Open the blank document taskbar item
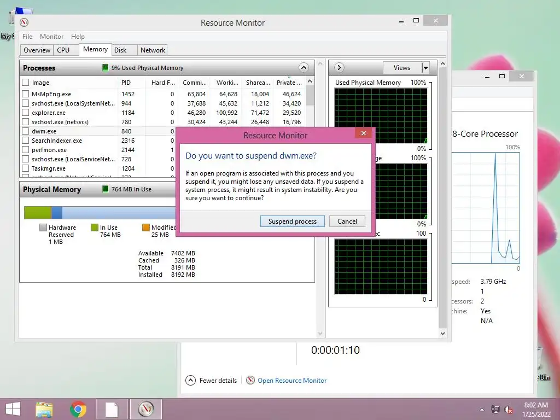Viewport: 560px width, 420px height. tap(112, 409)
